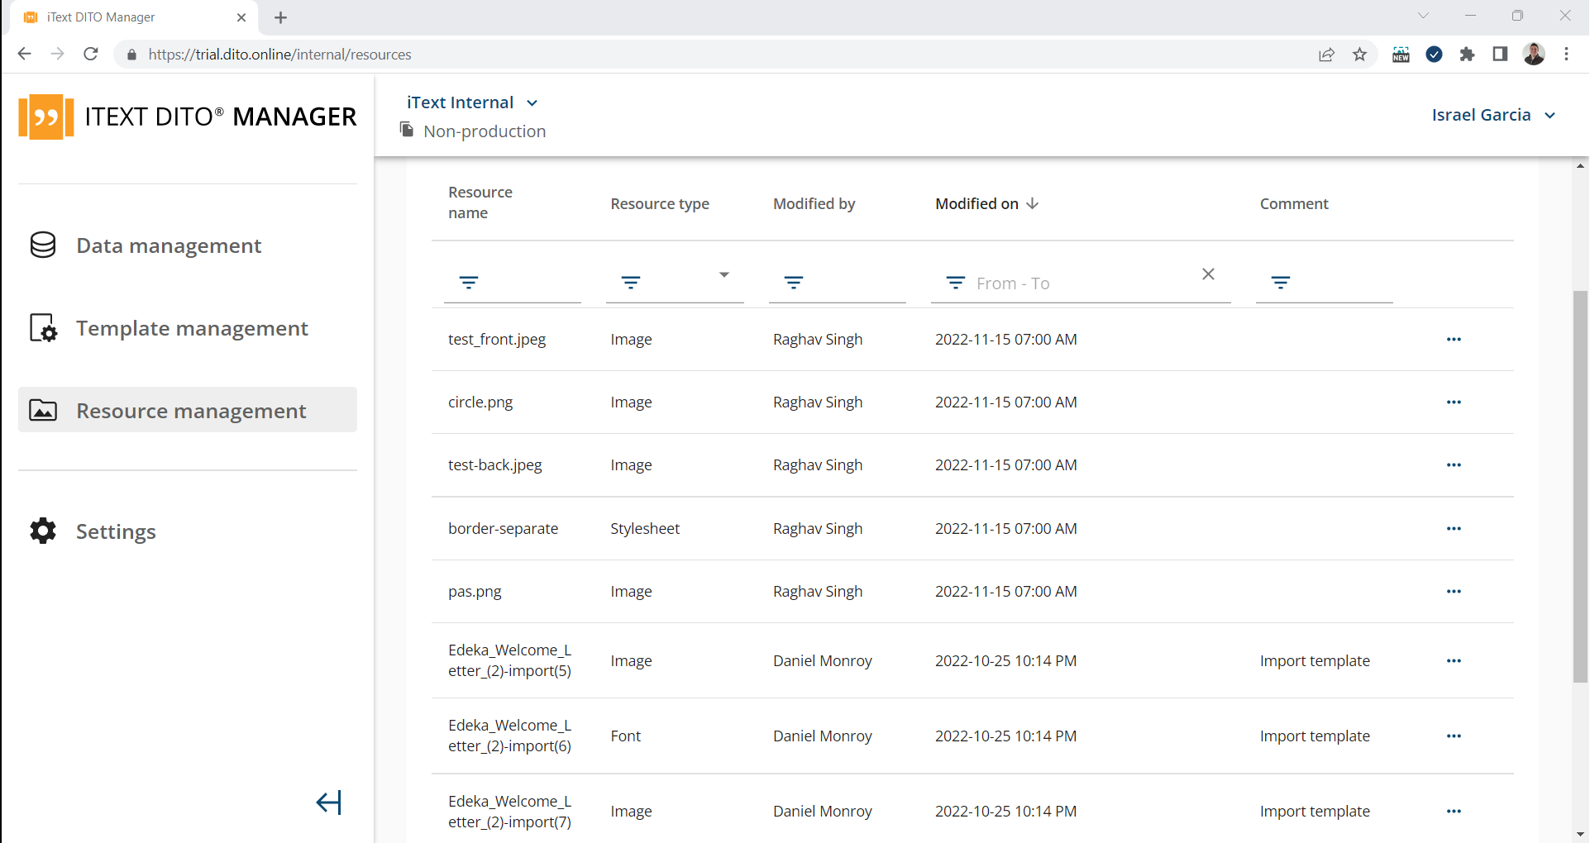Expand the Resource type filter dropdown

723,274
